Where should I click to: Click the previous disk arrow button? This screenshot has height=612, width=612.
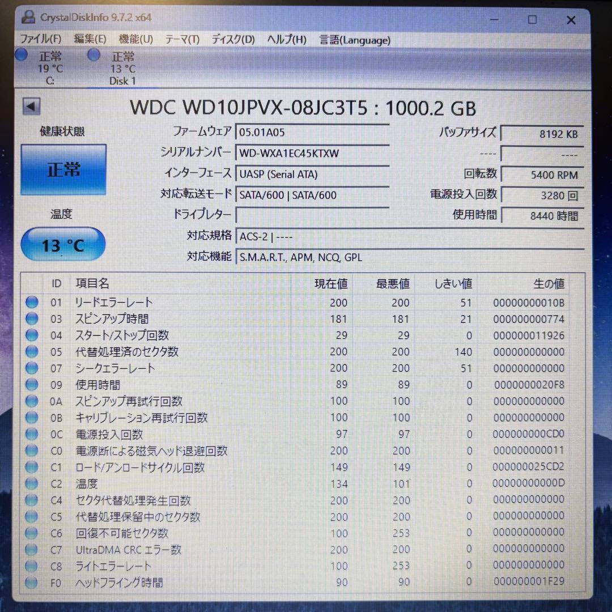point(31,106)
